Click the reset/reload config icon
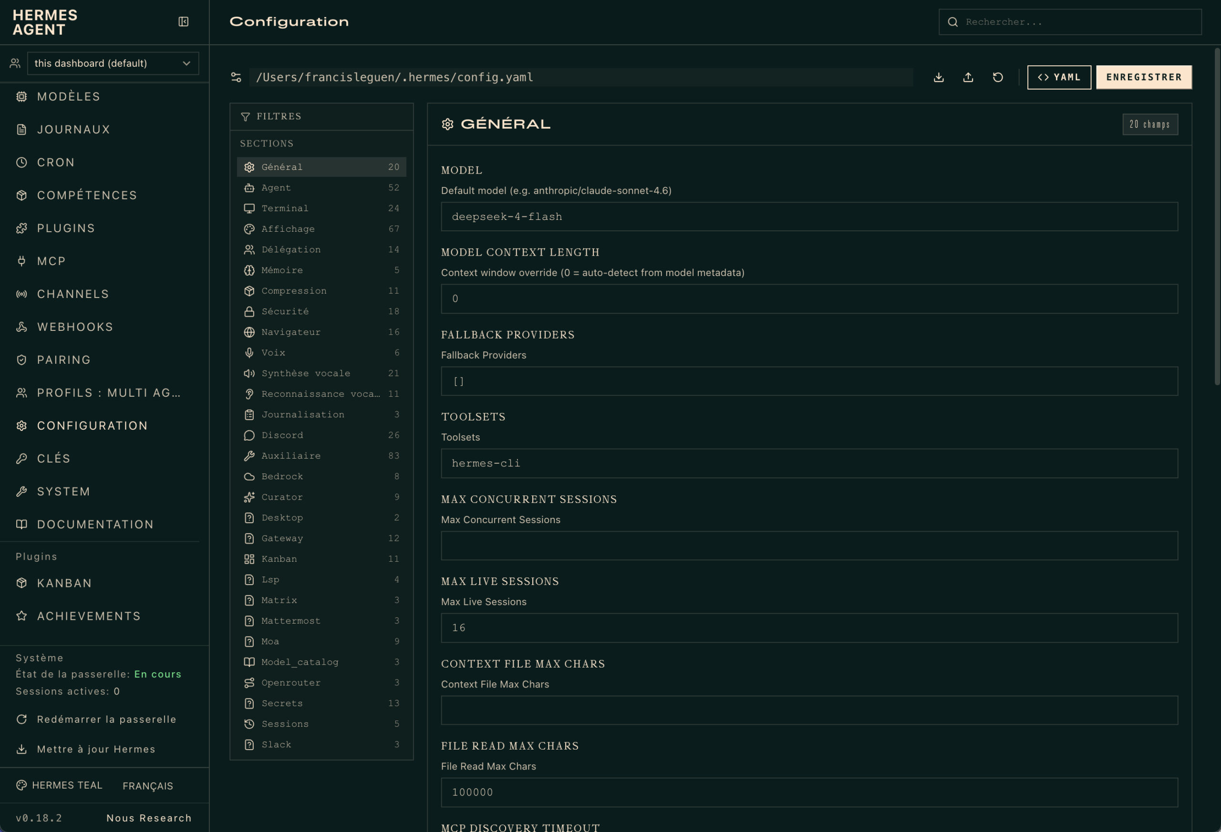1221x832 pixels. [998, 77]
